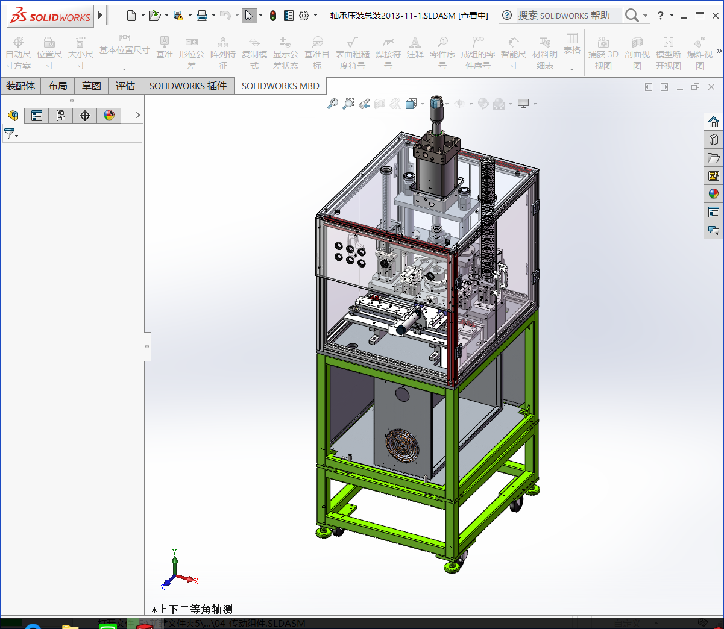Select the SOLIDWORKS MBD tab
This screenshot has height=629, width=724.
[280, 86]
